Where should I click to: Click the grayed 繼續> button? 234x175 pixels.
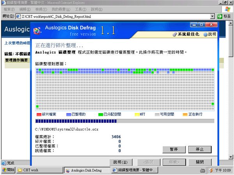point(174,162)
